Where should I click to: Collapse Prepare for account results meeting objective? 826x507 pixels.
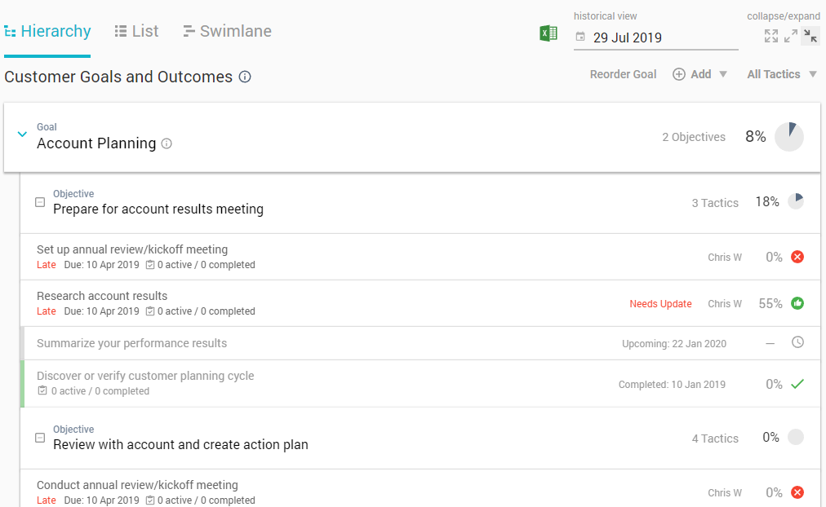coord(40,202)
